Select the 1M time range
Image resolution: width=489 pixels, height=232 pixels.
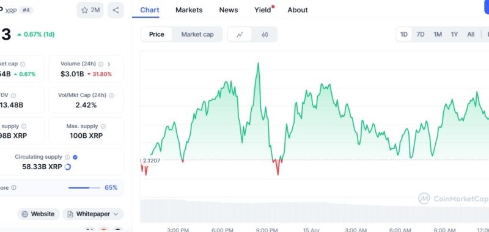[x=438, y=34]
